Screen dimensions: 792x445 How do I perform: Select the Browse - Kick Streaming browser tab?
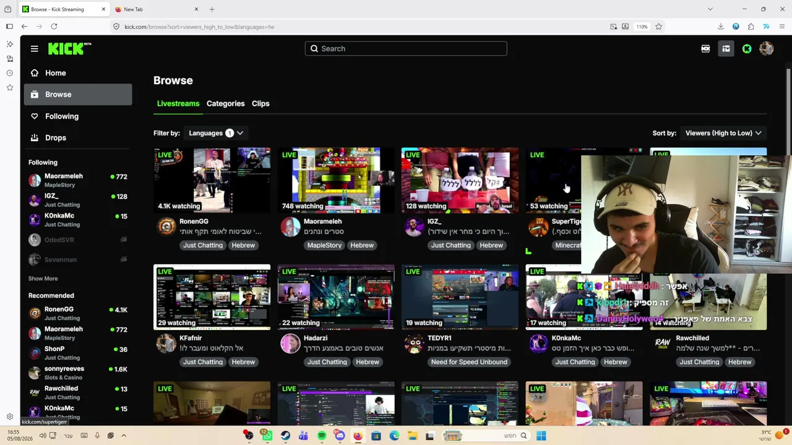(66, 9)
